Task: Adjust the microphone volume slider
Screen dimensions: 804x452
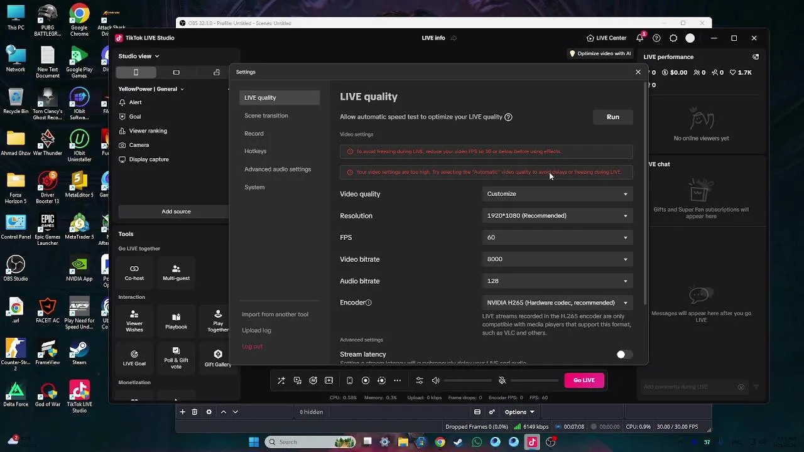Action: [x=535, y=380]
